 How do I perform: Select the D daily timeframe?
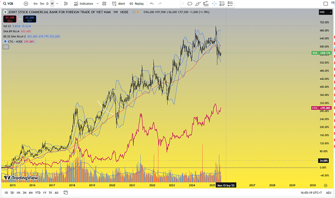click(x=48, y=3)
